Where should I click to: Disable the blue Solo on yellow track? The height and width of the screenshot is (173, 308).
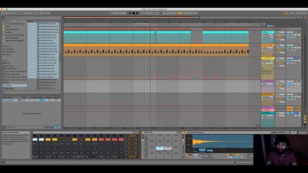[x=295, y=58]
